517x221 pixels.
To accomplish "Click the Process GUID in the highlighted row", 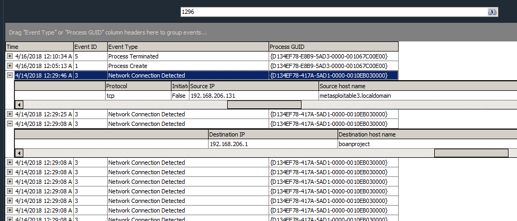I will pyautogui.click(x=334, y=75).
